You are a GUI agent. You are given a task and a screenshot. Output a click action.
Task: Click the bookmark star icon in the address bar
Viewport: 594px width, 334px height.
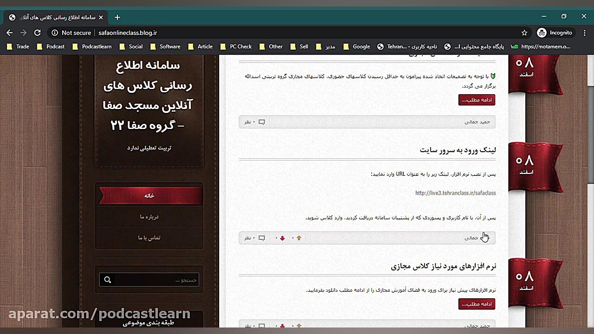pos(524,32)
